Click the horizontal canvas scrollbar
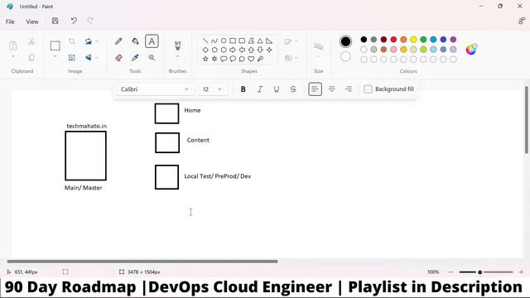 [x=142, y=262]
